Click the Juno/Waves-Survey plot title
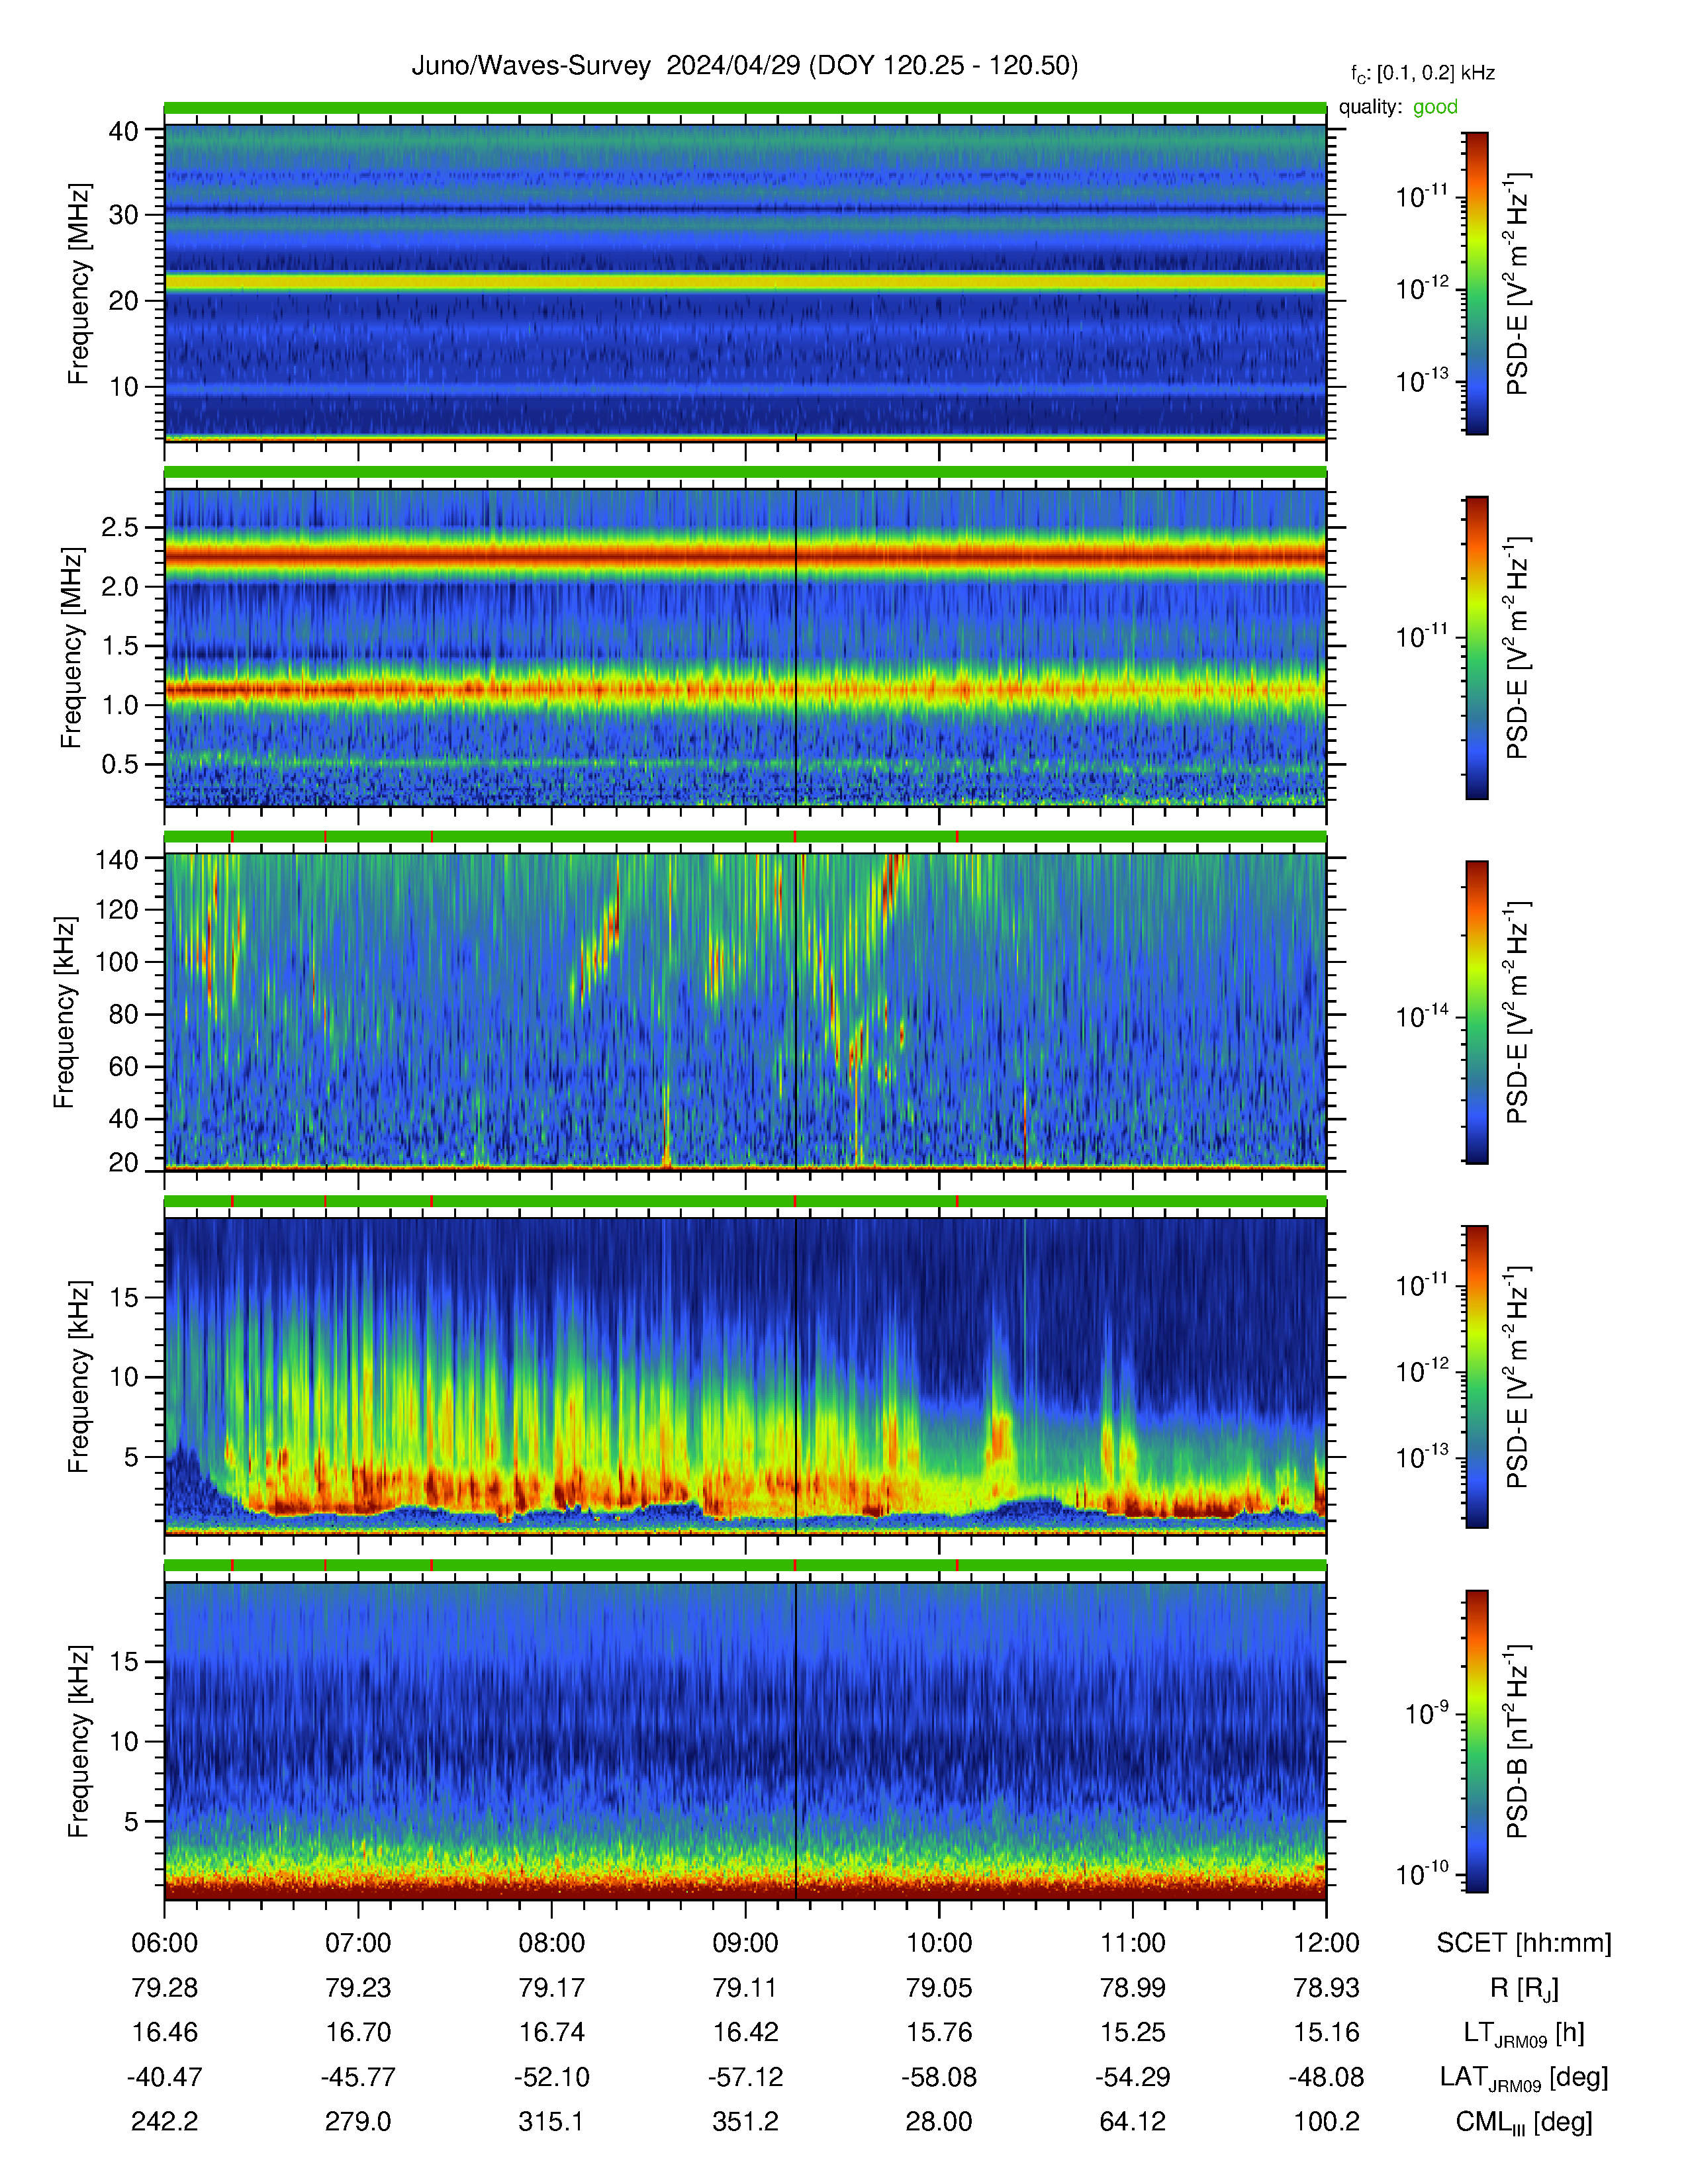Image resolution: width=1688 pixels, height=2184 pixels. coord(745,66)
